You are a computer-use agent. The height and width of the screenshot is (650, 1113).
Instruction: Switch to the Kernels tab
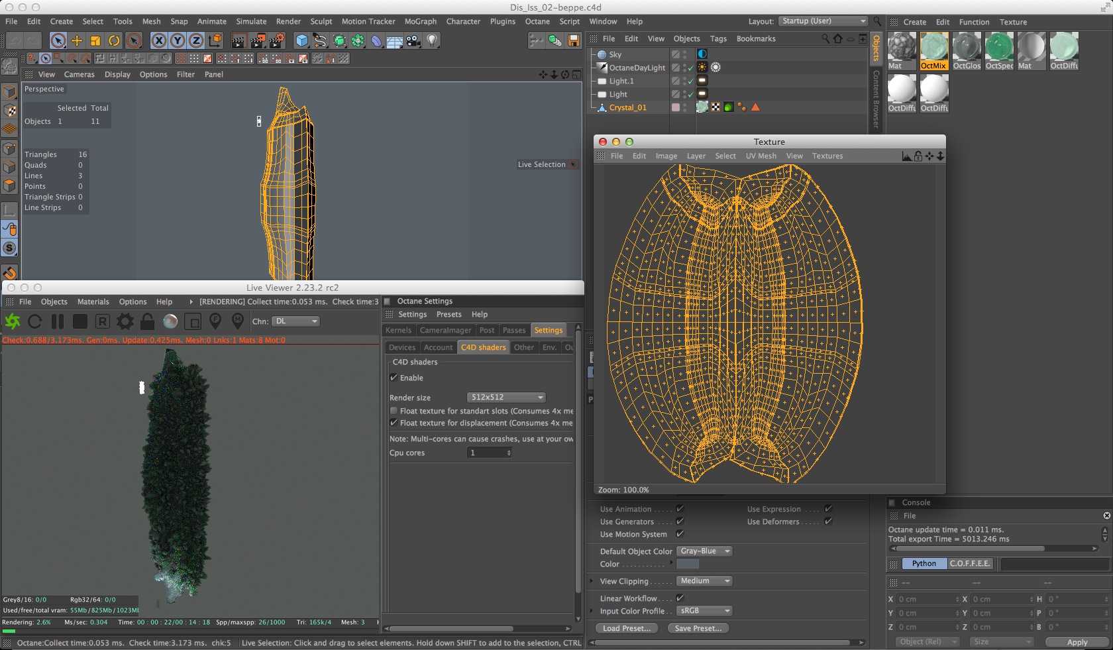pos(399,330)
